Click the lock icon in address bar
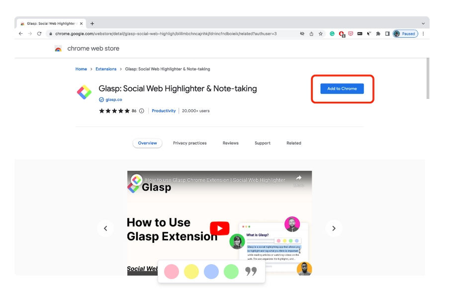 (51, 34)
